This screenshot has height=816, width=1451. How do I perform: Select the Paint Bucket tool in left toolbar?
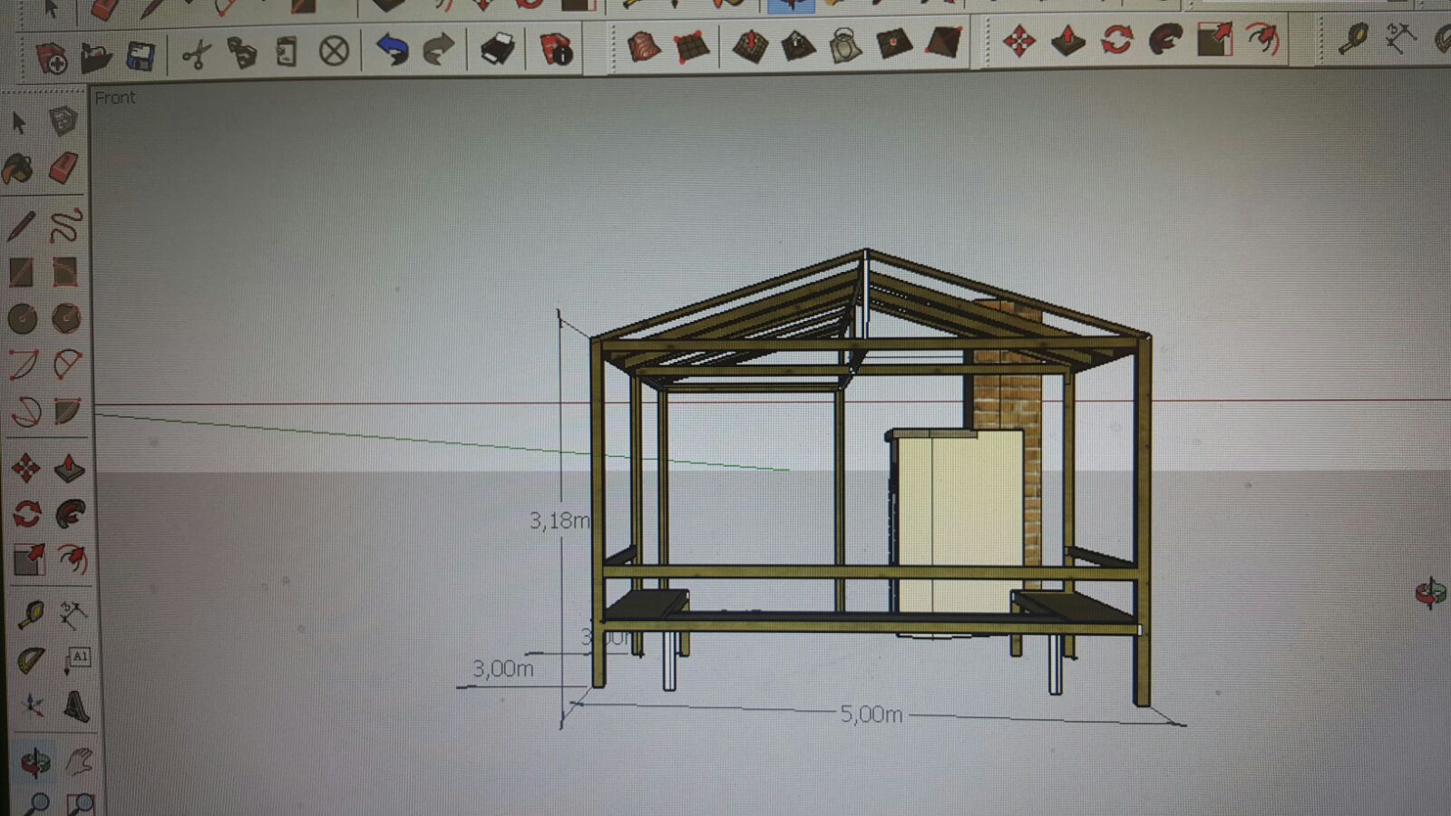tap(18, 169)
